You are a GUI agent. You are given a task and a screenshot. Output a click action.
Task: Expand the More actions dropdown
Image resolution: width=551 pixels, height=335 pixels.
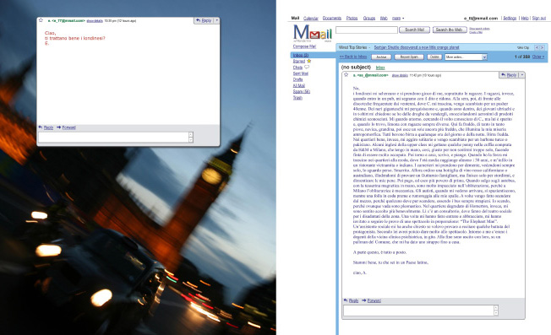[466, 57]
